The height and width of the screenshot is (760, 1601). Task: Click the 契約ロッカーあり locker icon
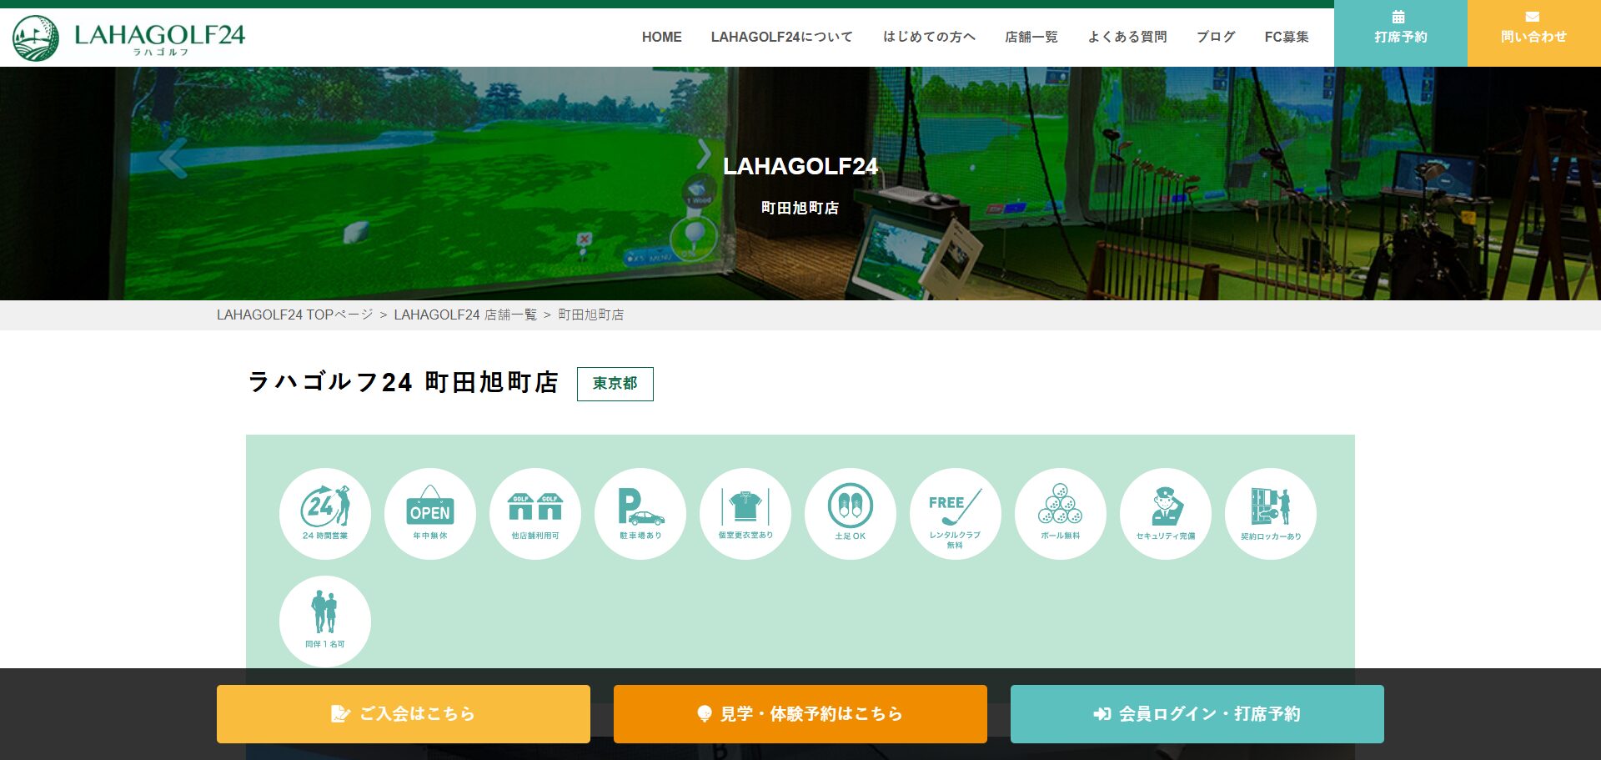point(1271,514)
